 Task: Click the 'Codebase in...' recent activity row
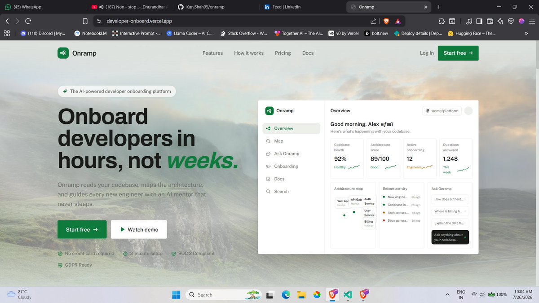[402, 205]
